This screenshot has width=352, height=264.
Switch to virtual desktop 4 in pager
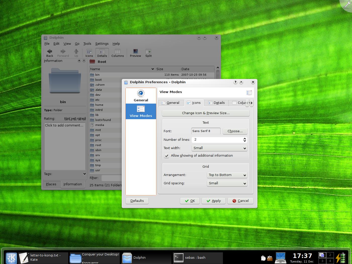(x=330, y=261)
